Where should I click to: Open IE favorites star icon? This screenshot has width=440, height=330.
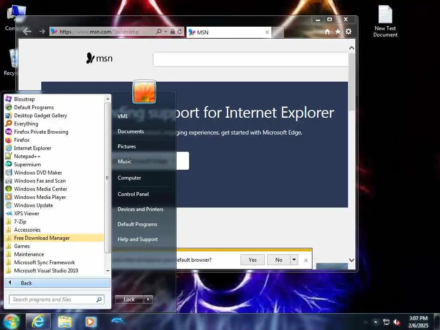tap(338, 31)
